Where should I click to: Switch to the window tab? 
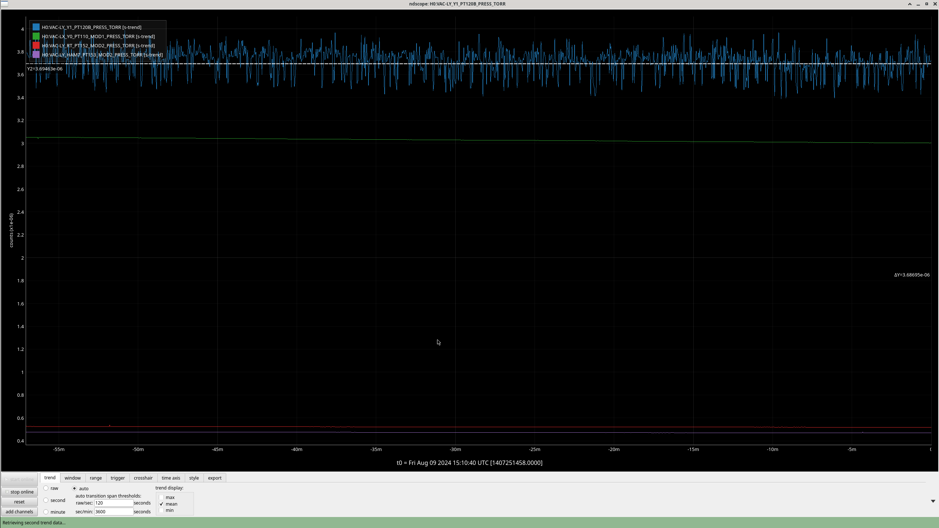[x=73, y=478]
